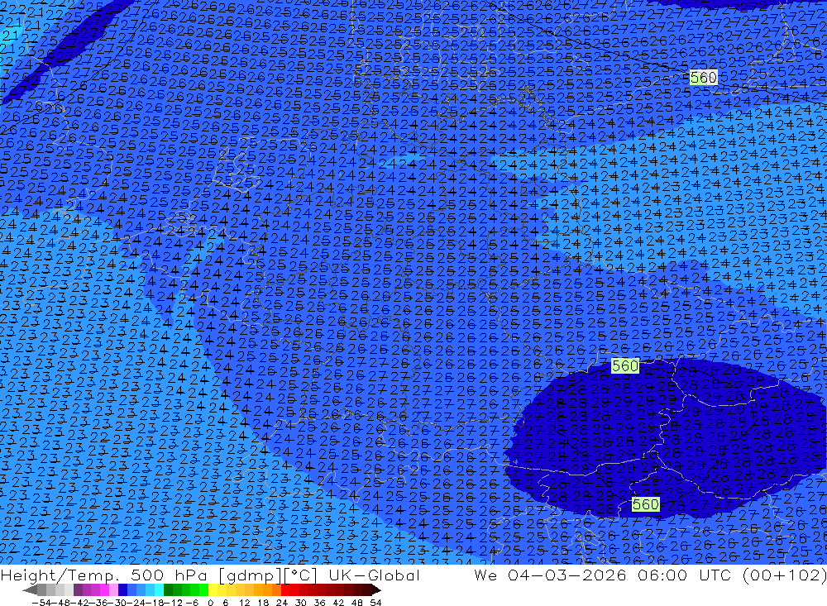This screenshot has width=827, height=606.
Task: Click the 560 label with white background
Action: (704, 78)
